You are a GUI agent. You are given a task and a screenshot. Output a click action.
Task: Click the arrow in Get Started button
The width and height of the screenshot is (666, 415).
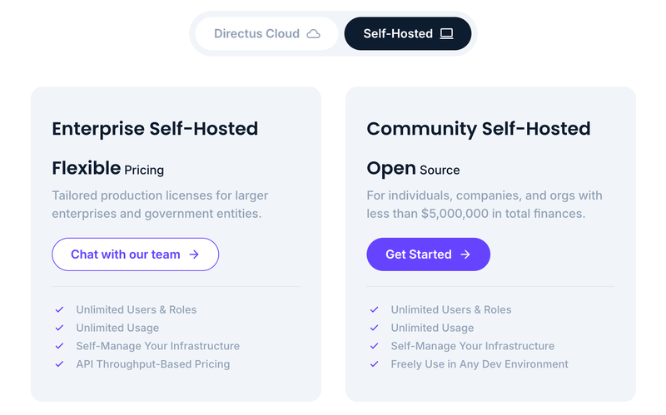click(x=465, y=254)
